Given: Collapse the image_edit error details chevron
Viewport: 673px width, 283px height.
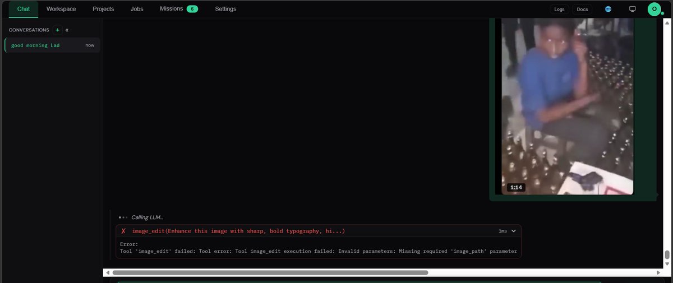Looking at the screenshot, I should (513, 231).
